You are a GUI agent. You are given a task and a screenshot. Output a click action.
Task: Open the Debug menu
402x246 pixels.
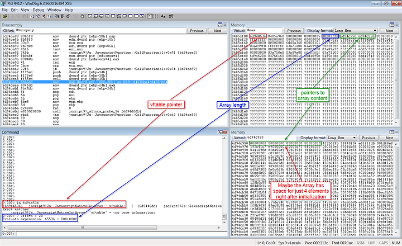click(38, 10)
